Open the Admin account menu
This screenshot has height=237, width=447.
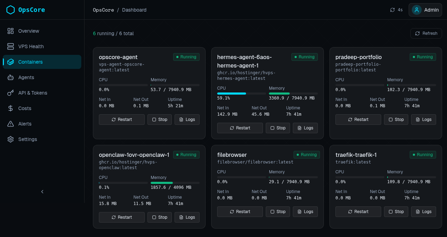point(425,10)
